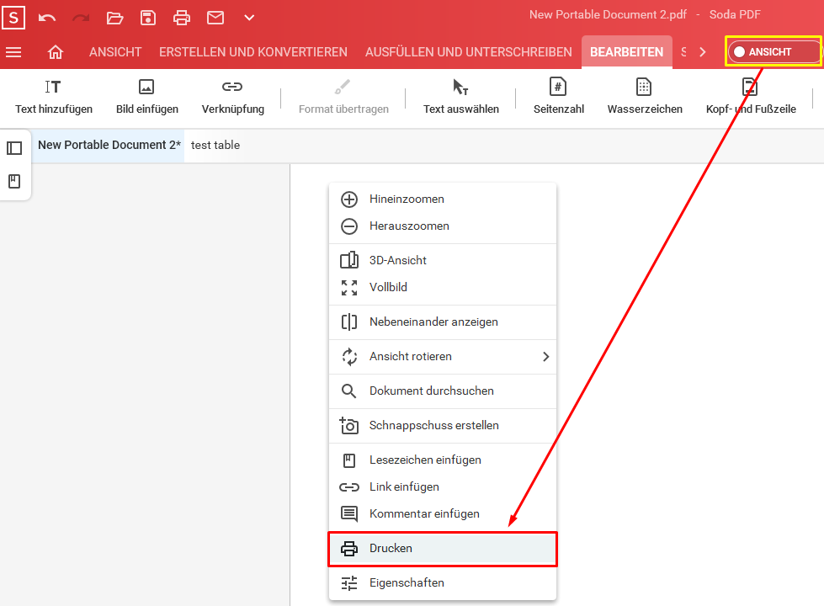Select Vollbild menu entry
824x606 pixels.
tap(443, 287)
